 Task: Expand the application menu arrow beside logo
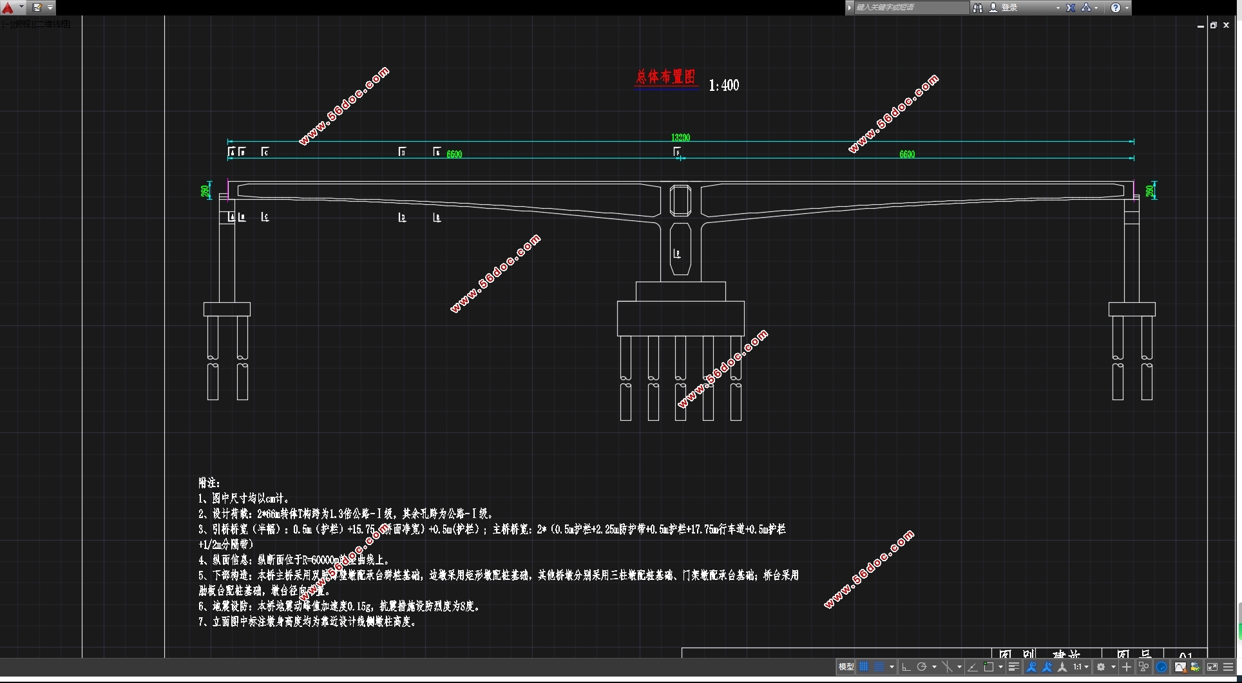(x=21, y=7)
